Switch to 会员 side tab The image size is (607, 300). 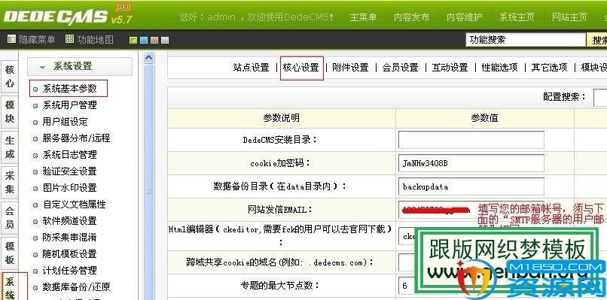pyautogui.click(x=9, y=217)
